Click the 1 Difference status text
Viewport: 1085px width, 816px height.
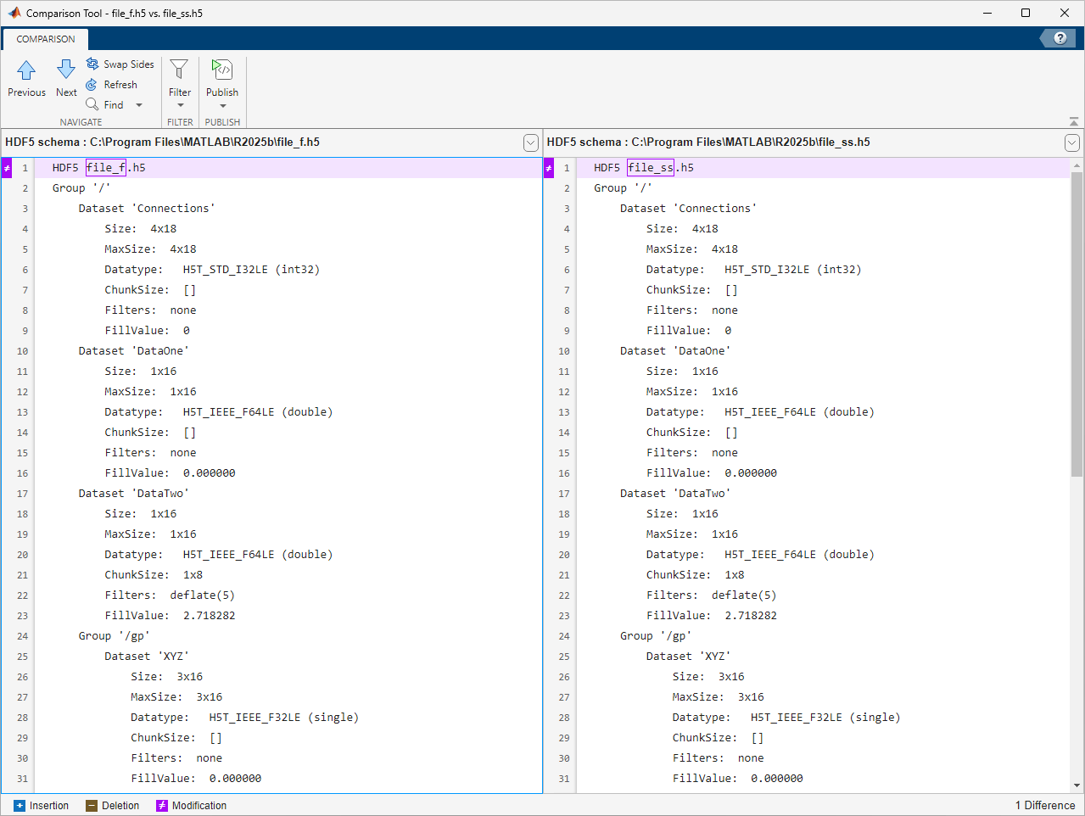pyautogui.click(x=1043, y=805)
